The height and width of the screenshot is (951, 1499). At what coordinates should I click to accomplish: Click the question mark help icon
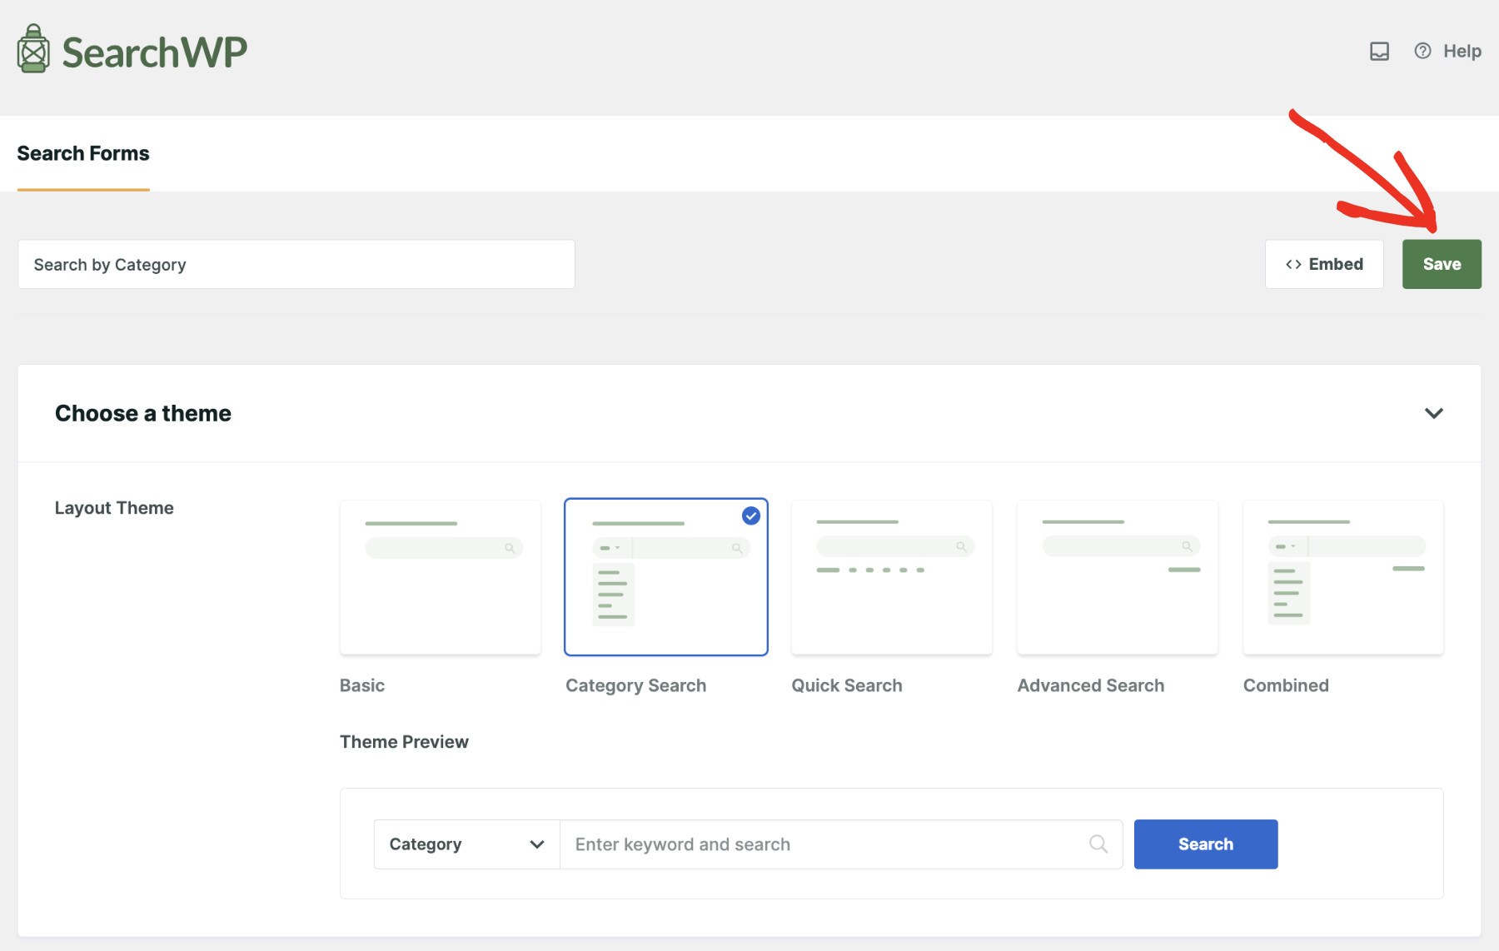pos(1422,51)
